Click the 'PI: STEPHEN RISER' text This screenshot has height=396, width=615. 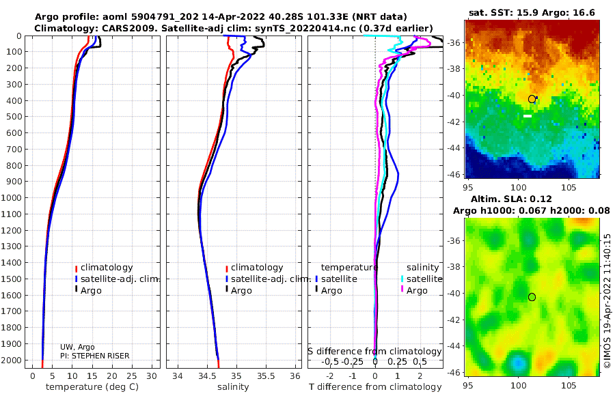[94, 356]
